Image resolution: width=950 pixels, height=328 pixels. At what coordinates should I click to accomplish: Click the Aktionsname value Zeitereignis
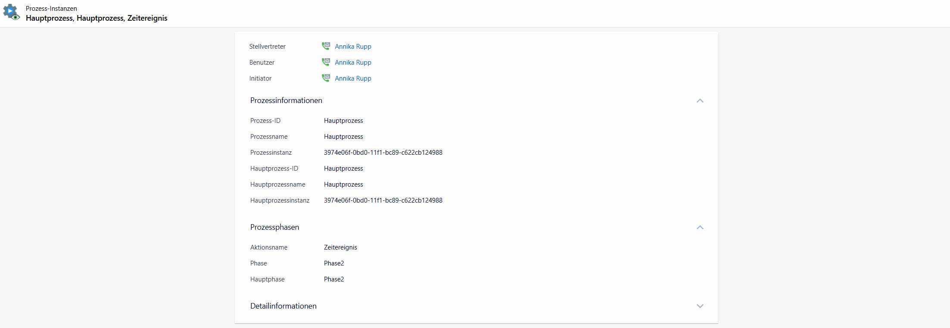click(x=340, y=247)
